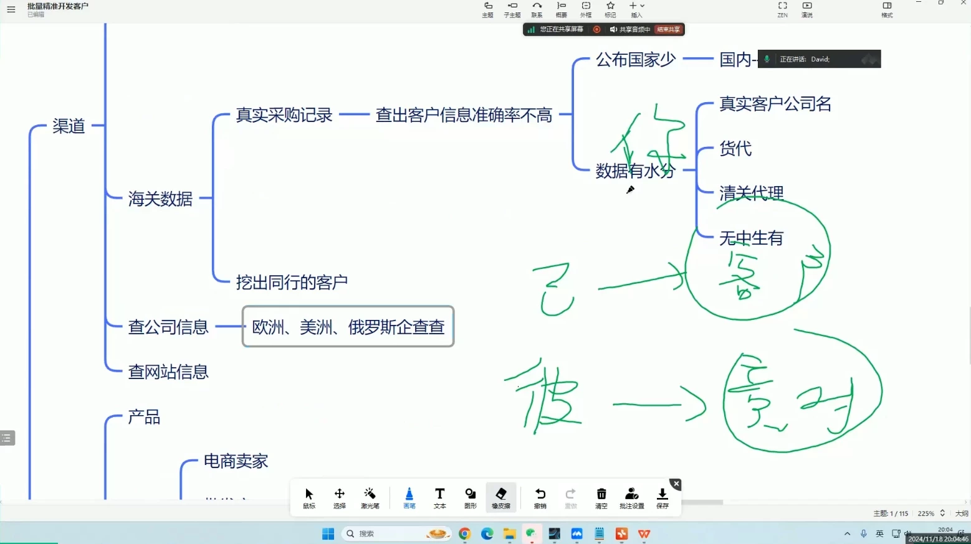Viewport: 971px width, 544px height.
Task: Clear all annotations with 清空
Action: click(x=600, y=497)
